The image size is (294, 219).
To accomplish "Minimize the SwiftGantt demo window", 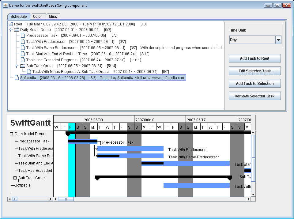I will click(268, 6).
